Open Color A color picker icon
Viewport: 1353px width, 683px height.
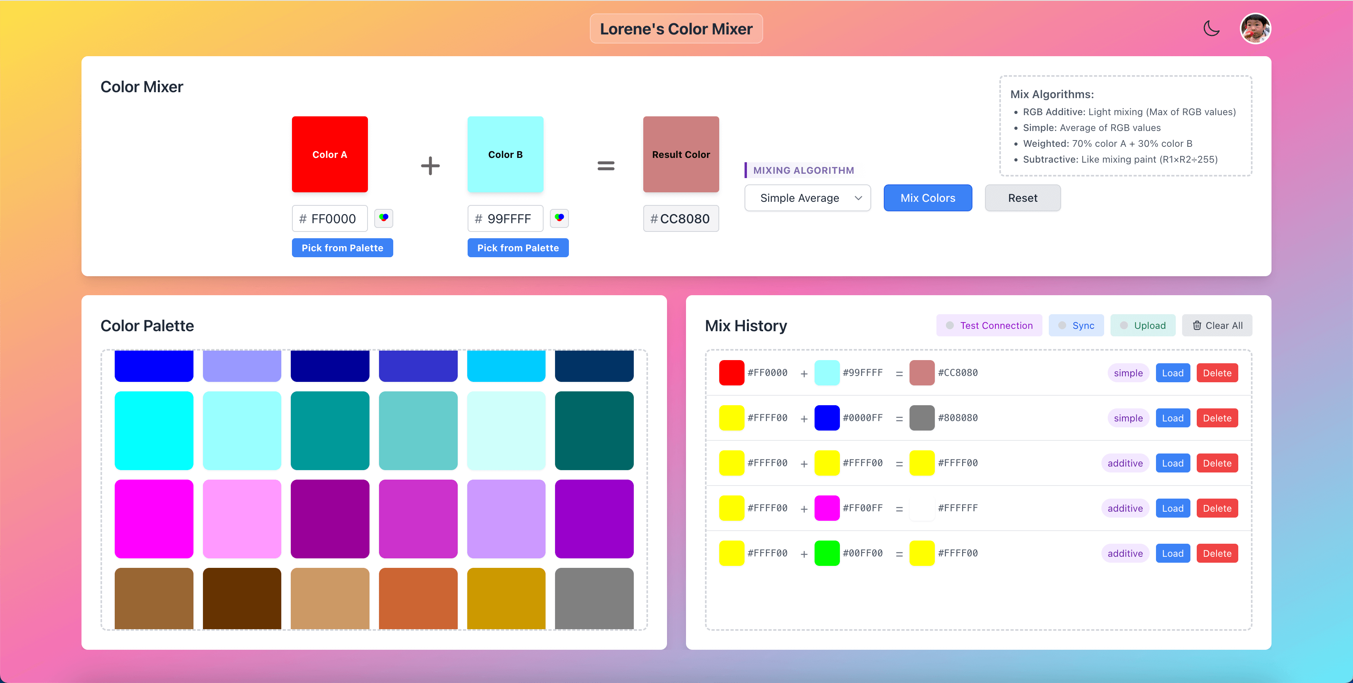[383, 218]
